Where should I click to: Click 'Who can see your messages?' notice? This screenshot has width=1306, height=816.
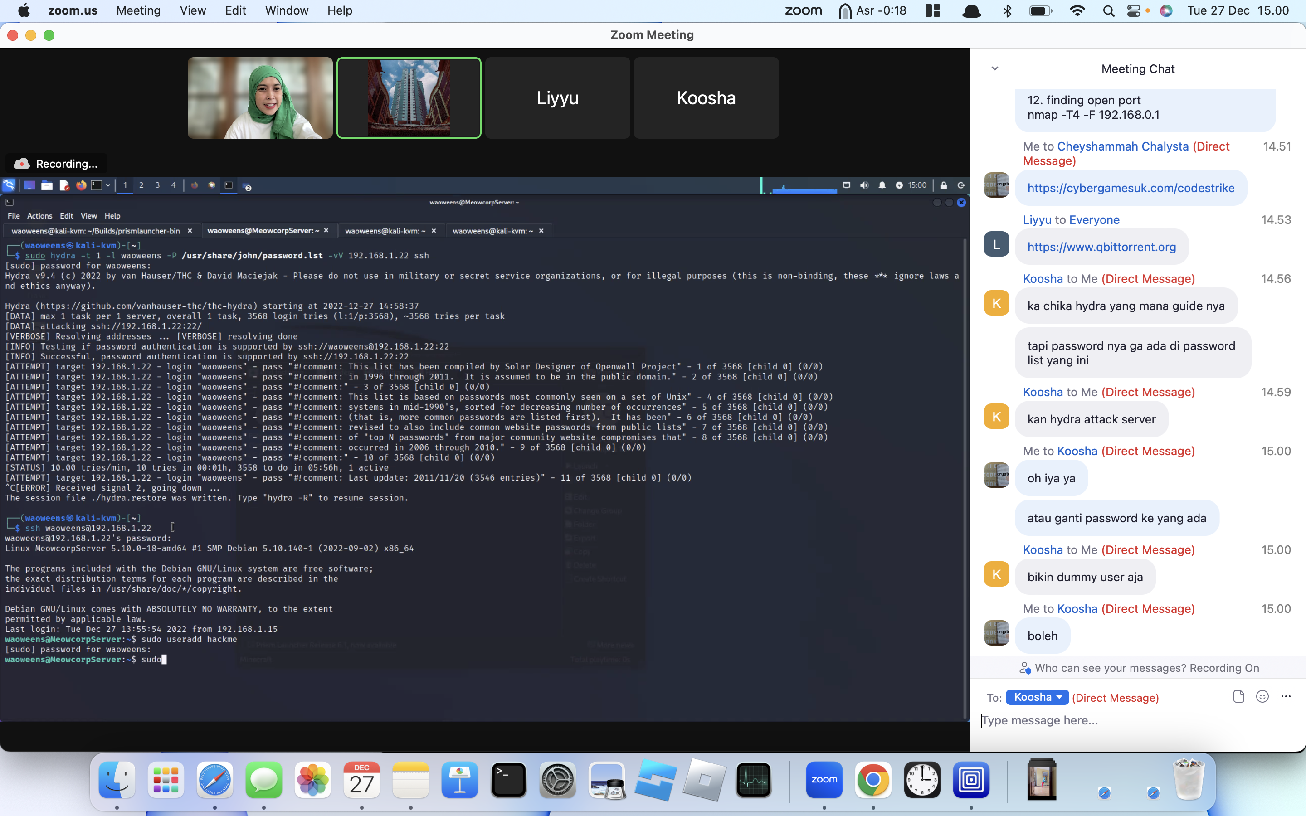point(1139,668)
